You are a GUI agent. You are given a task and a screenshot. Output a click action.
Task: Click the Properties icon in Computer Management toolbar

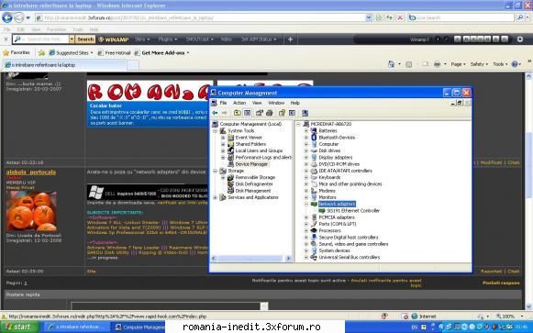point(260,113)
